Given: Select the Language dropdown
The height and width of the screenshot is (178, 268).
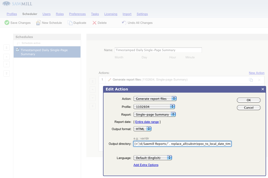Looking at the screenshot, I should pyautogui.click(x=152, y=158).
